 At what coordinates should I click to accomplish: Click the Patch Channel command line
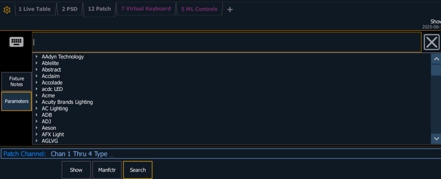pyautogui.click(x=220, y=154)
